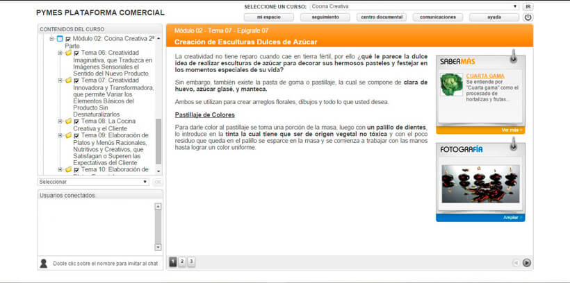Select Módulo 02: Cocina Creativa 2ª Parte item

pyautogui.click(x=109, y=42)
